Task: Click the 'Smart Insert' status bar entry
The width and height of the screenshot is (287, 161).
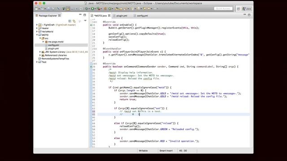Action: (x=166, y=151)
